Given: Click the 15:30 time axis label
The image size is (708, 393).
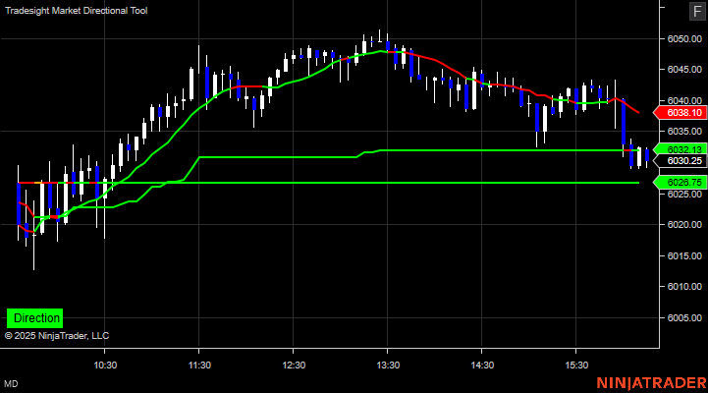Looking at the screenshot, I should click(x=576, y=365).
